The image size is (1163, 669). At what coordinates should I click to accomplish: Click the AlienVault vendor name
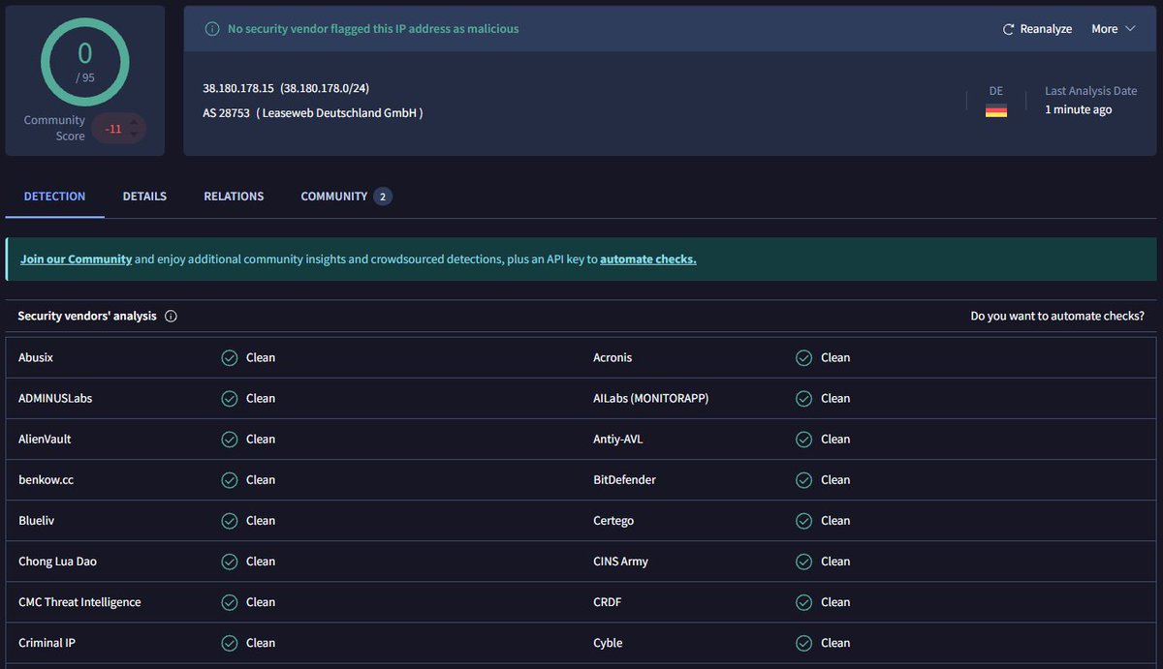[45, 440]
